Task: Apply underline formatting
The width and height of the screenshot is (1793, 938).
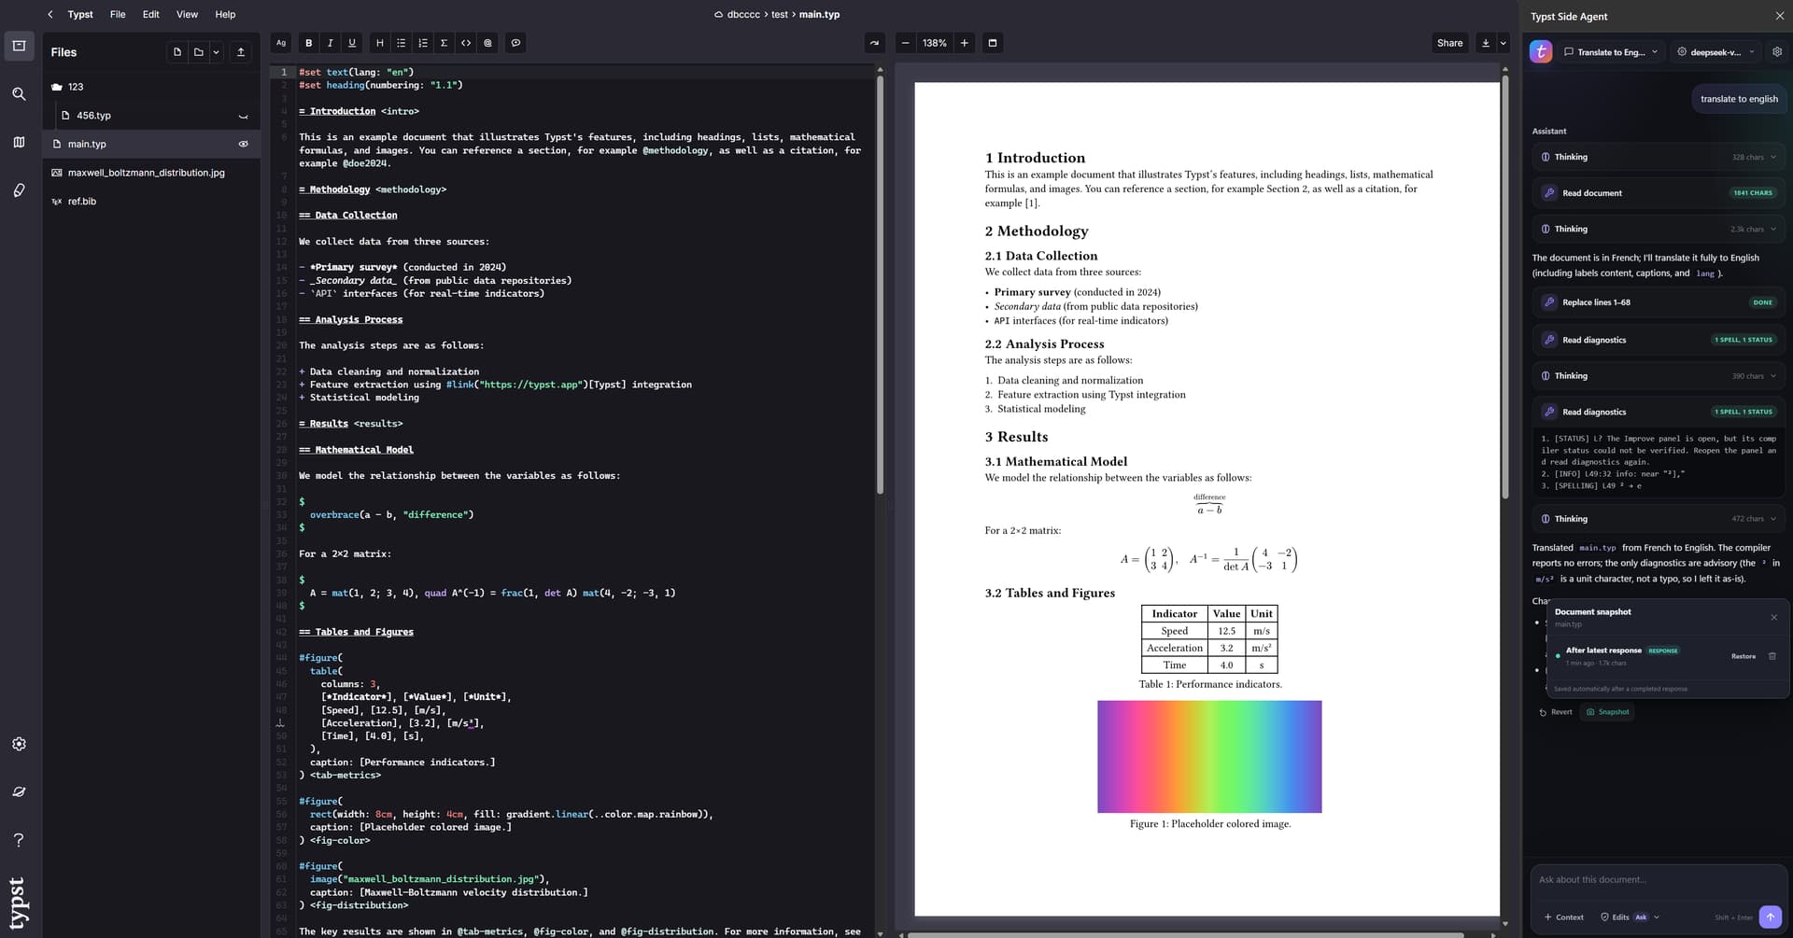Action: point(352,43)
